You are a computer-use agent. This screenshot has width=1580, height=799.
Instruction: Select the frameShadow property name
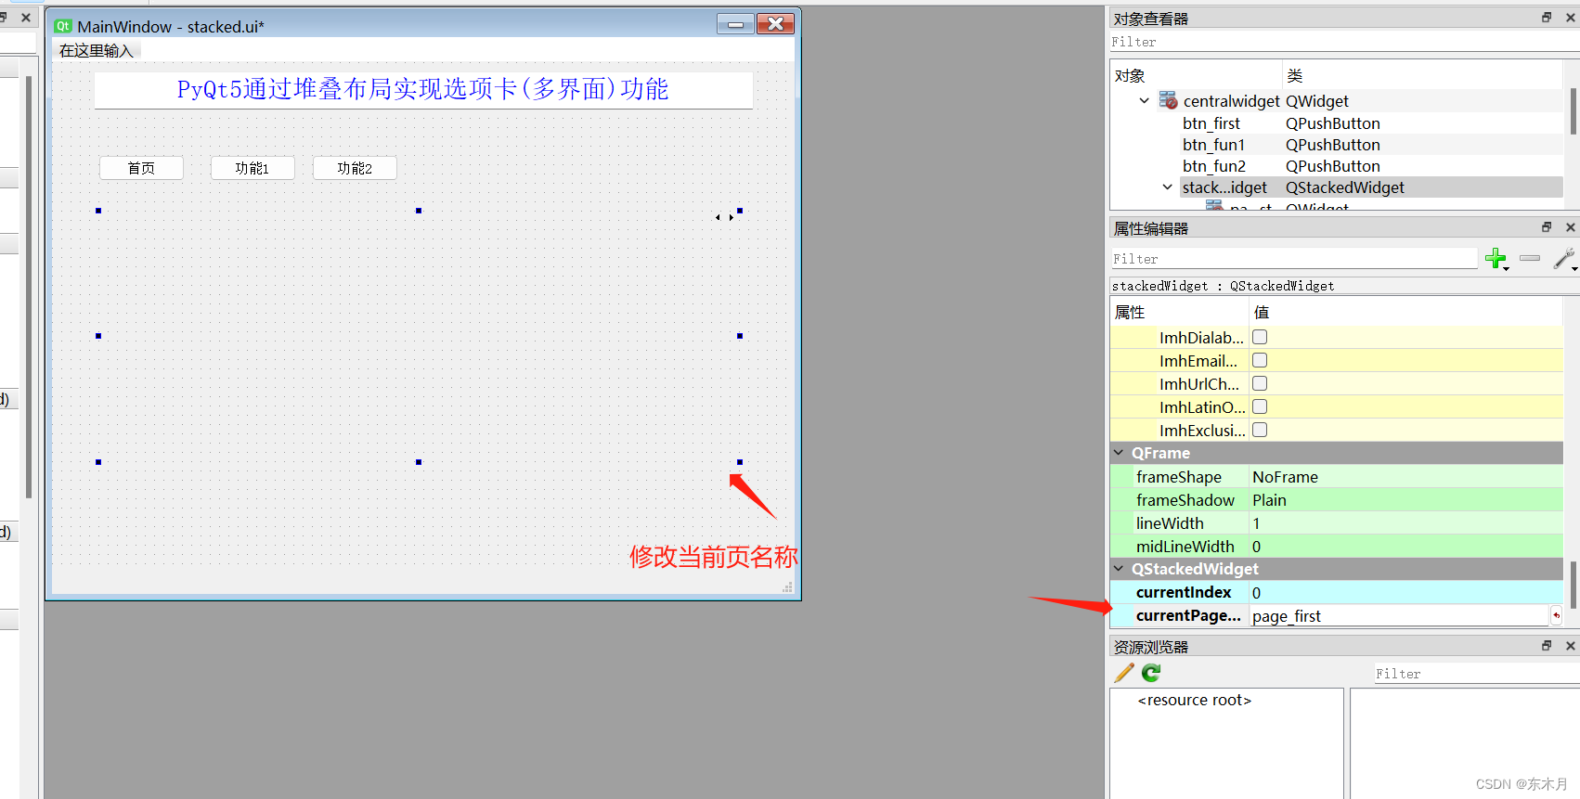click(1185, 499)
